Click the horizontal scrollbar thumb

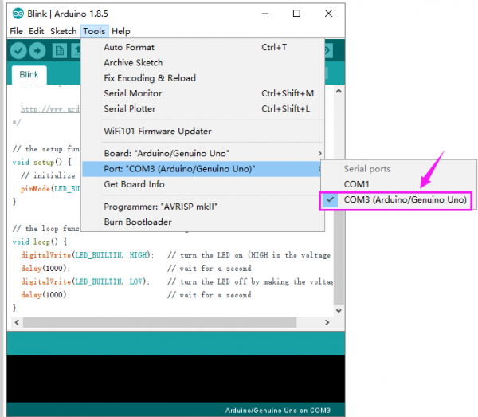(160, 322)
